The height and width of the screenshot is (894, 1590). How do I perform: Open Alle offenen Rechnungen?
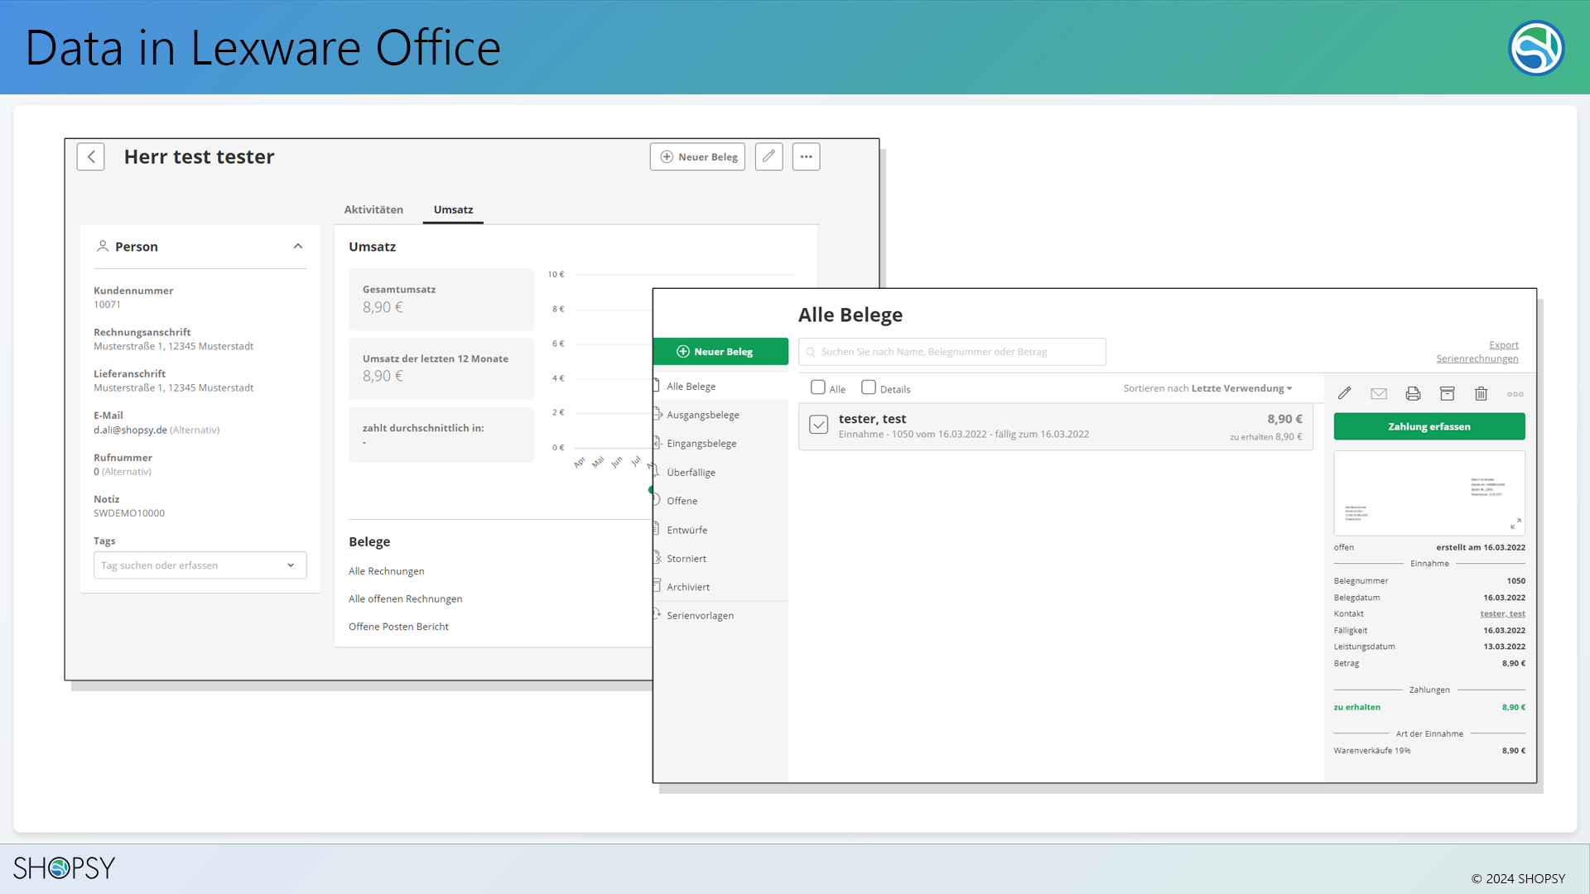pyautogui.click(x=405, y=598)
